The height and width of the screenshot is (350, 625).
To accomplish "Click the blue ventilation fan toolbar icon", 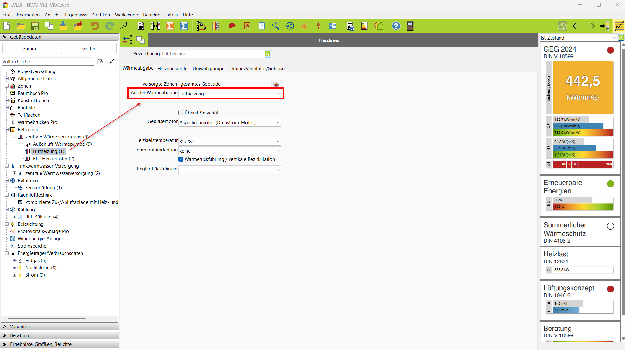I will (x=290, y=26).
